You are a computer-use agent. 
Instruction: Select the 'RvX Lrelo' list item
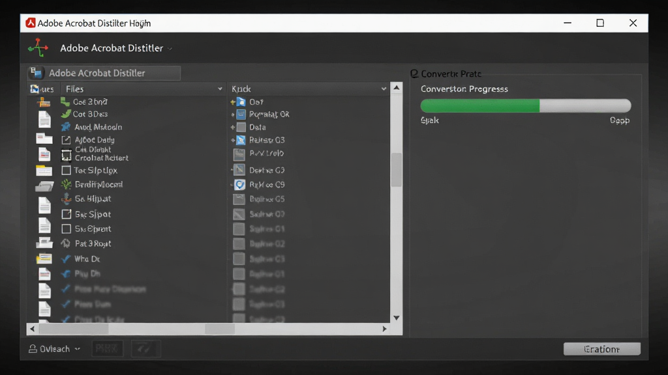tap(267, 154)
